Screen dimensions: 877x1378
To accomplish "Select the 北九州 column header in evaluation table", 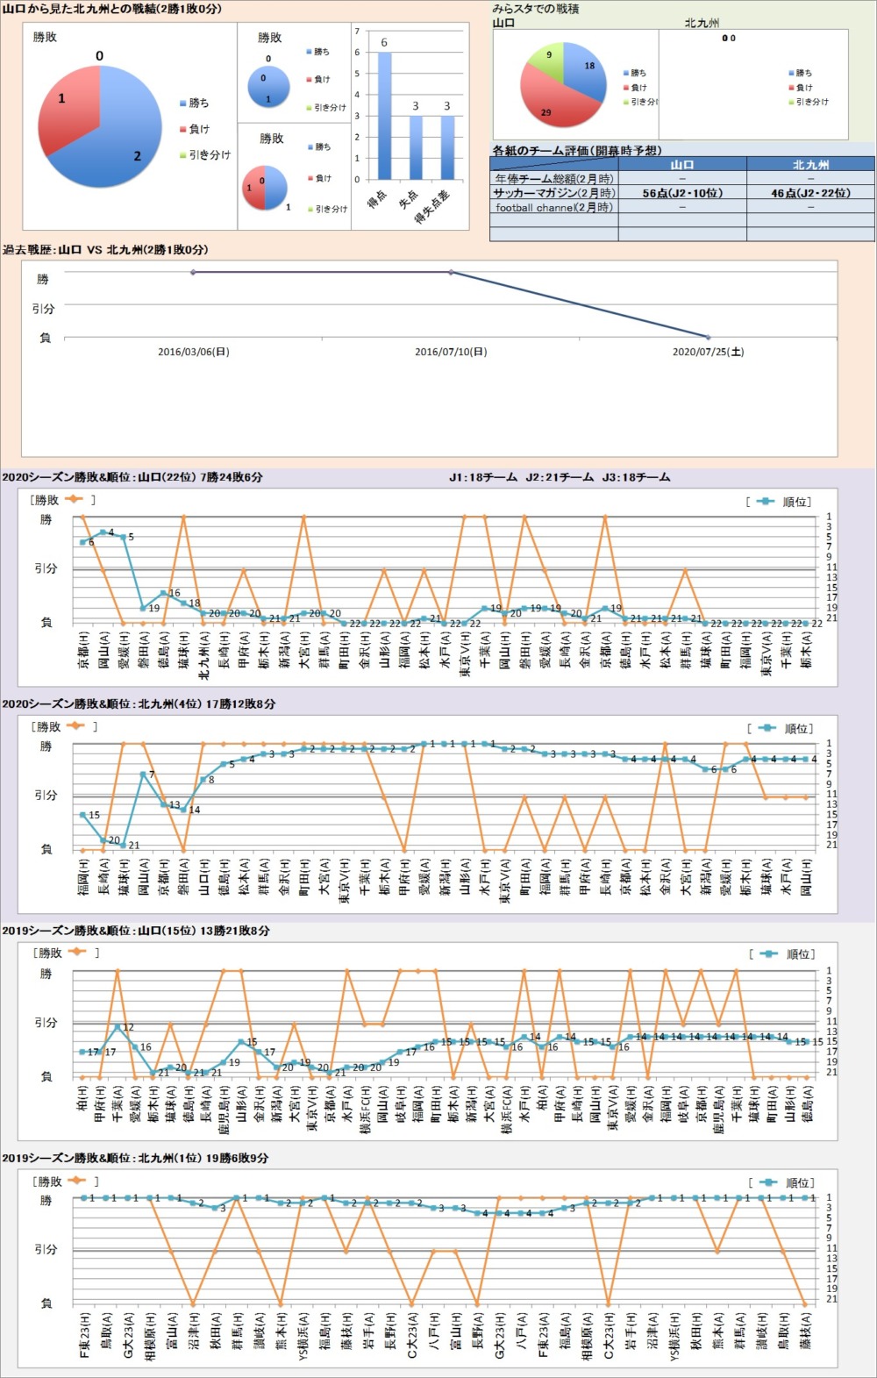I will point(810,165).
